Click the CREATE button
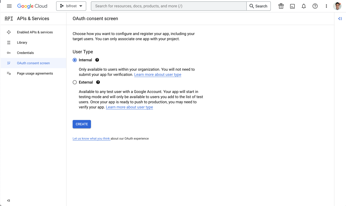This screenshot has height=206, width=346. [82, 124]
